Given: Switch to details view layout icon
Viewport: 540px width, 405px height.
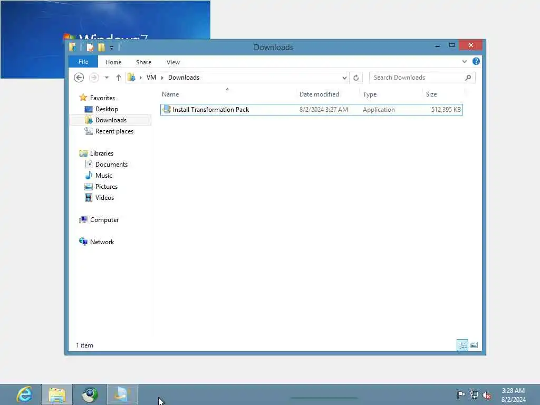Looking at the screenshot, I should click(462, 345).
